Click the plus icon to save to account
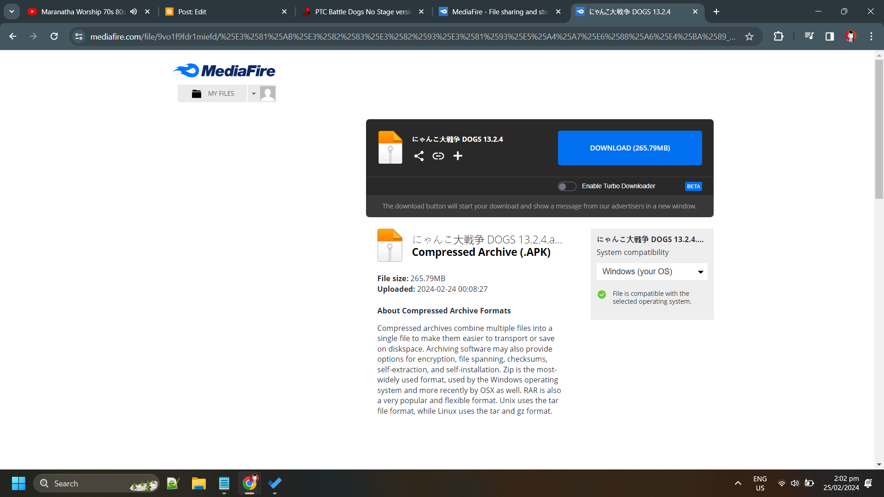The height and width of the screenshot is (497, 884). [x=458, y=156]
